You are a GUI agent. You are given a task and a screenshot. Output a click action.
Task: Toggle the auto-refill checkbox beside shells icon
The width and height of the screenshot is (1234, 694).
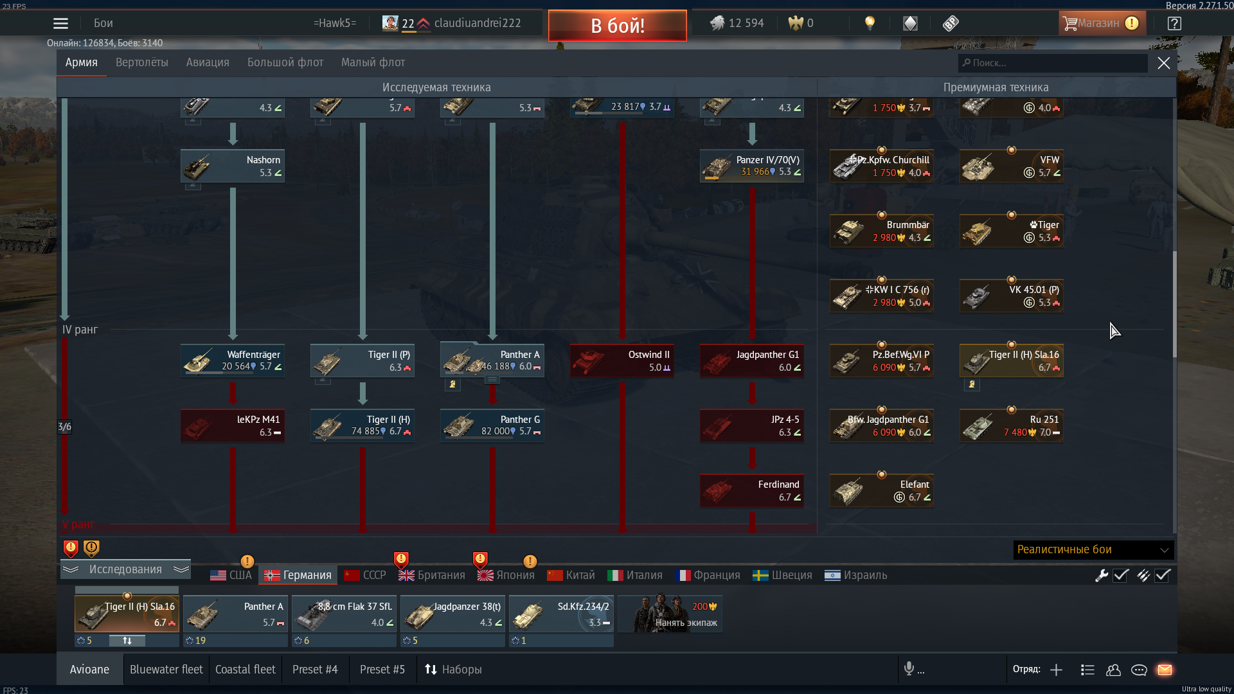point(1163,575)
